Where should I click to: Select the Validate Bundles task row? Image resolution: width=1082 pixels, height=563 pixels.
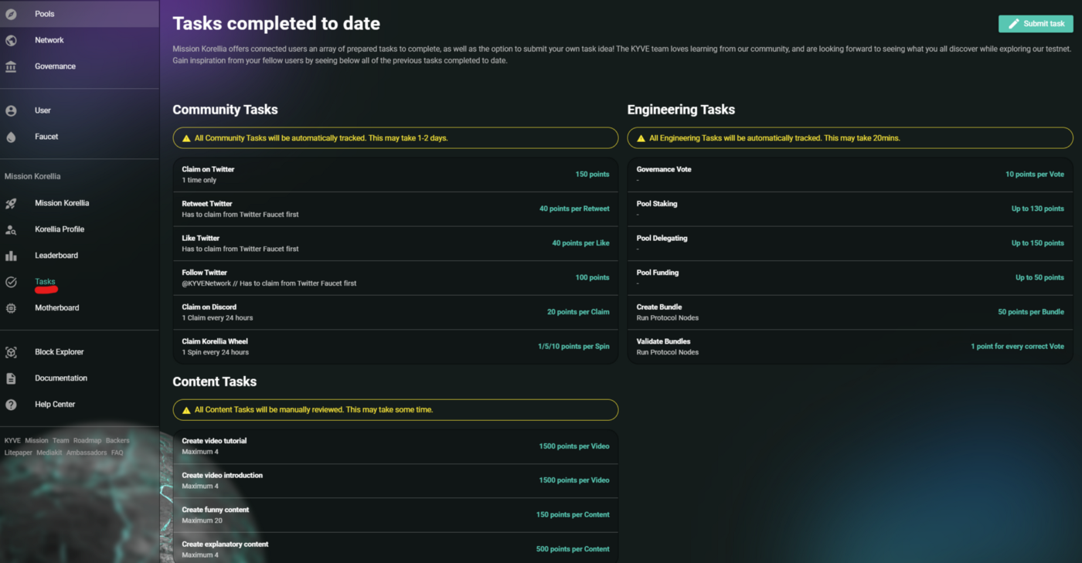point(850,347)
